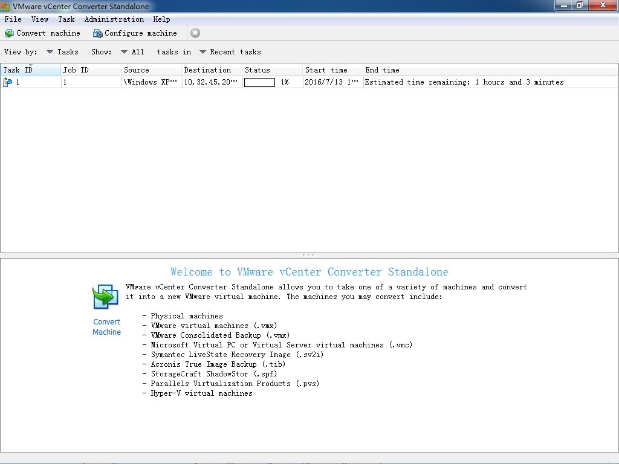The image size is (619, 464).
Task: Click 'VMware Consolidated Backup (.vmx)' text
Action: (x=220, y=335)
